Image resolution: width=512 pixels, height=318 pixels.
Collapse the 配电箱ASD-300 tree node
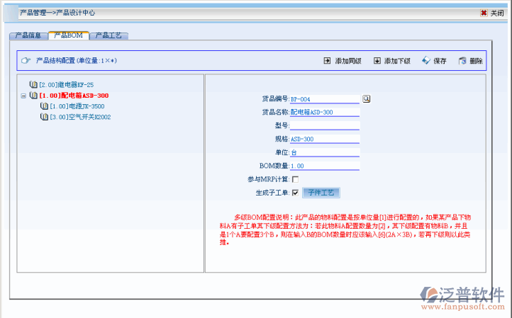click(x=23, y=96)
